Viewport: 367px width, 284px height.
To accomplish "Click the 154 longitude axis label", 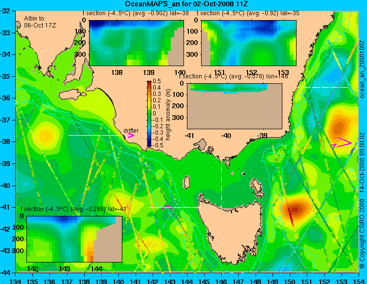I will [359, 281].
